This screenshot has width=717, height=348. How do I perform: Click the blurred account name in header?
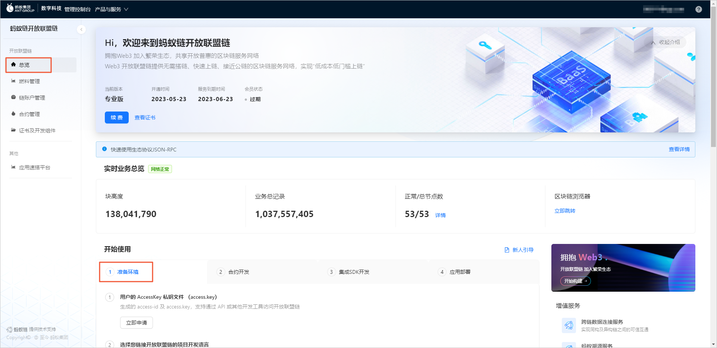(664, 9)
